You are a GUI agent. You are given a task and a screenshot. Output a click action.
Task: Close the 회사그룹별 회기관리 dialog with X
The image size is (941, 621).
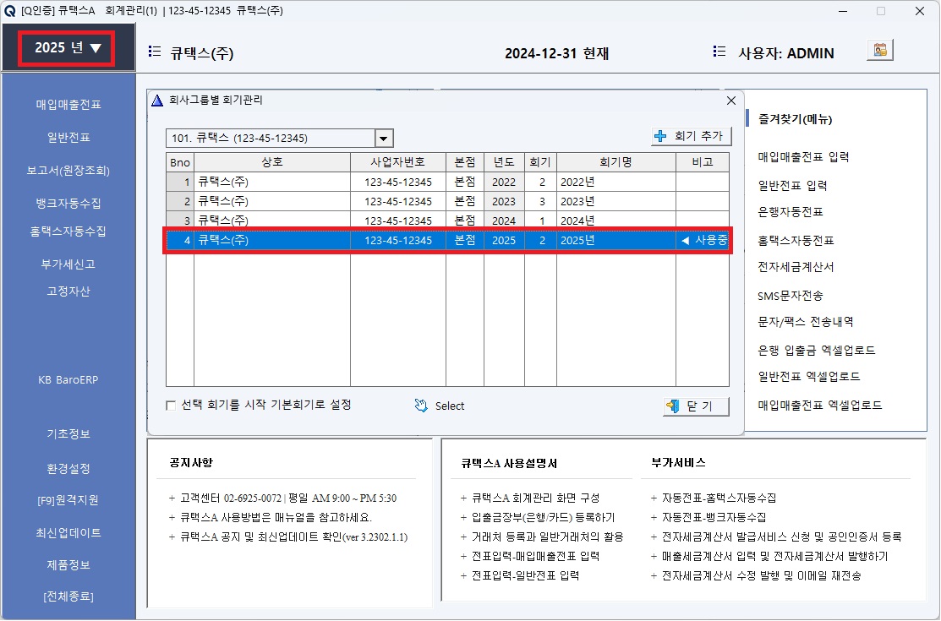click(731, 101)
